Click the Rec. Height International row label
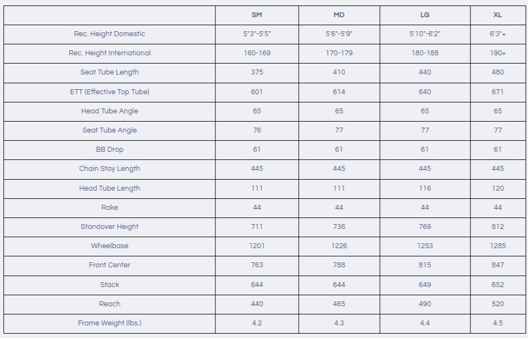The image size is (528, 338). 110,53
